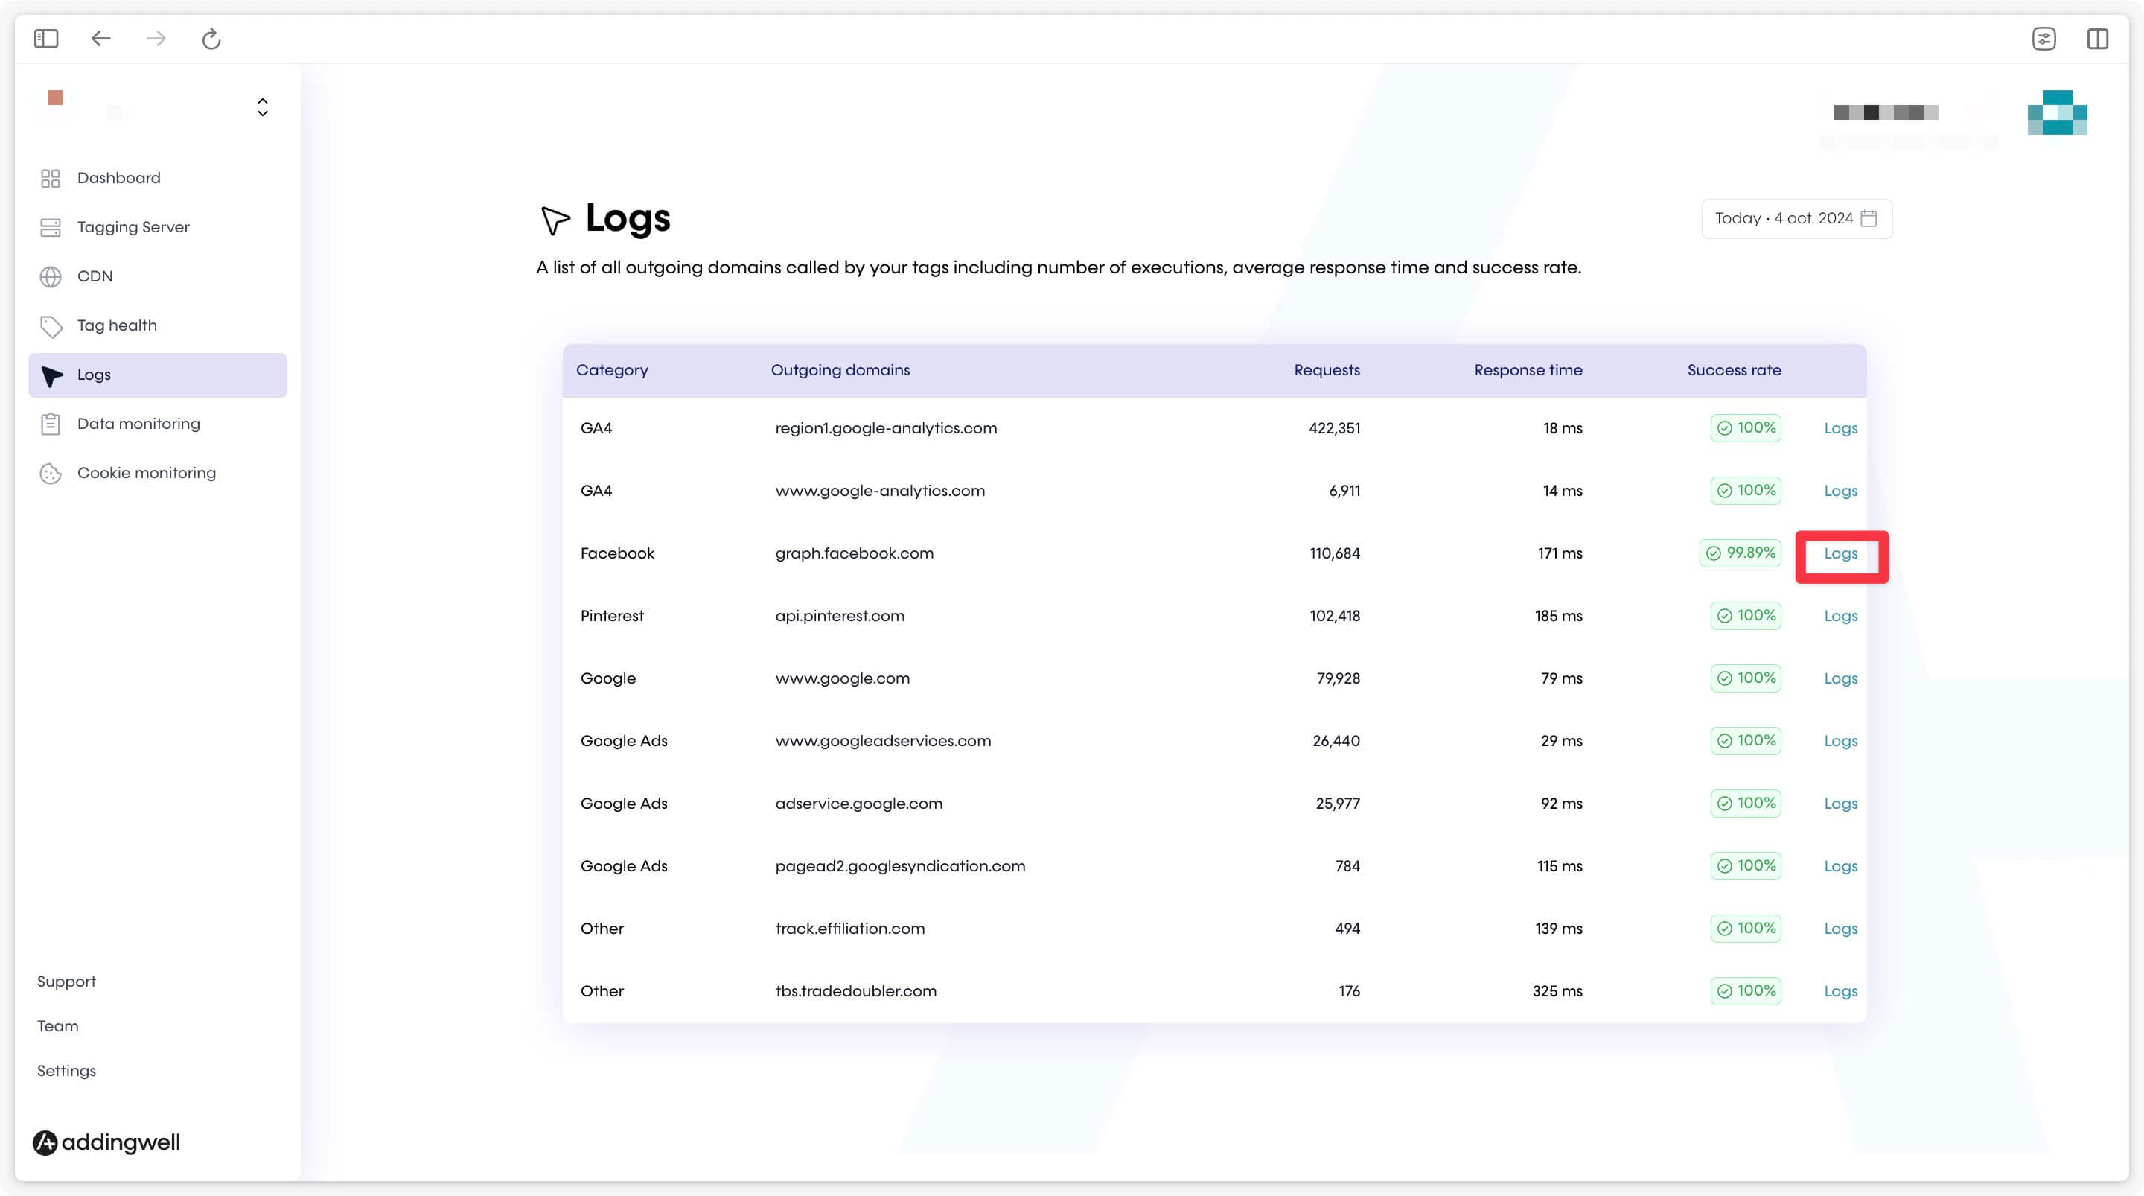Click the Success rate column header

(x=1734, y=370)
